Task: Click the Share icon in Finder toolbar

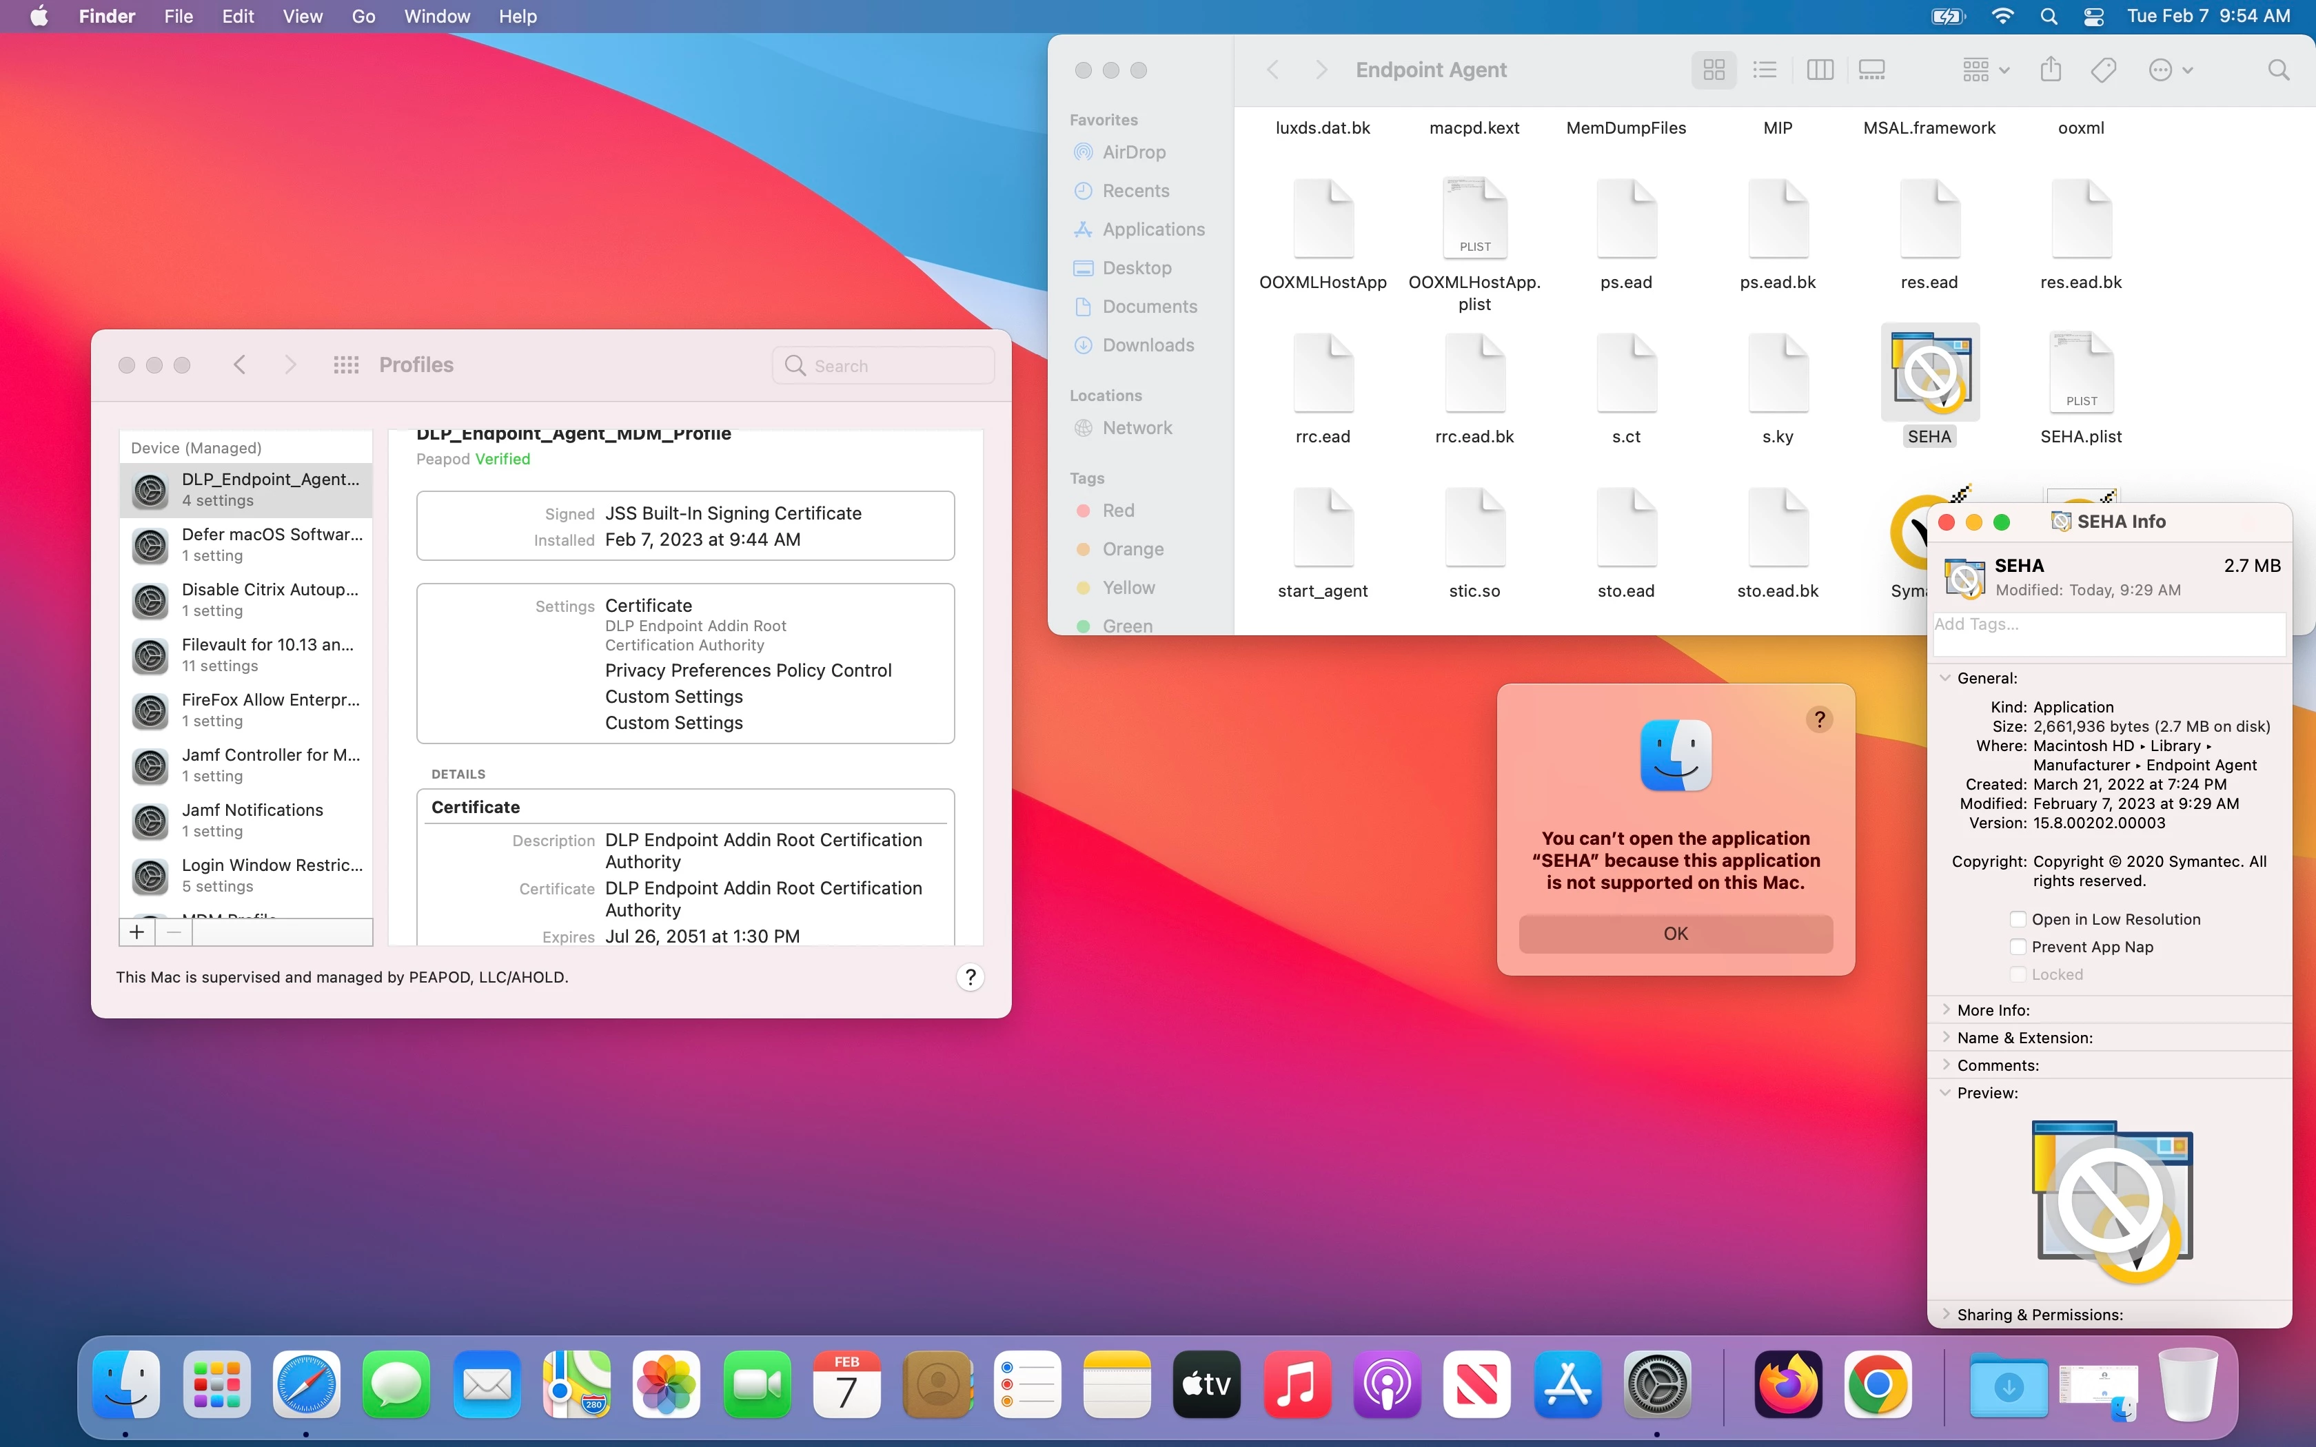Action: tap(2050, 70)
